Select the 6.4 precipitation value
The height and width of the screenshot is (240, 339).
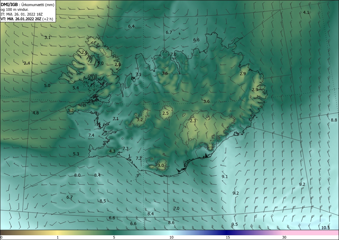click(131, 26)
